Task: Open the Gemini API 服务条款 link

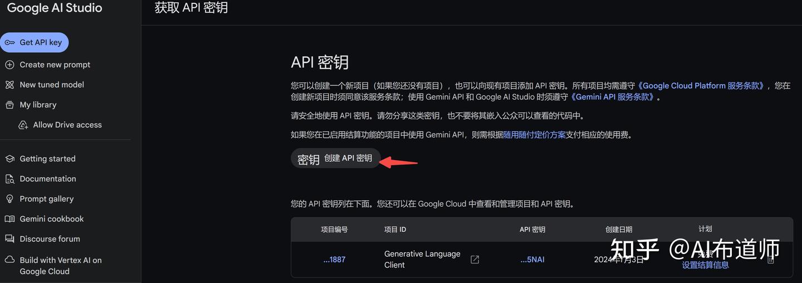Action: click(x=613, y=97)
